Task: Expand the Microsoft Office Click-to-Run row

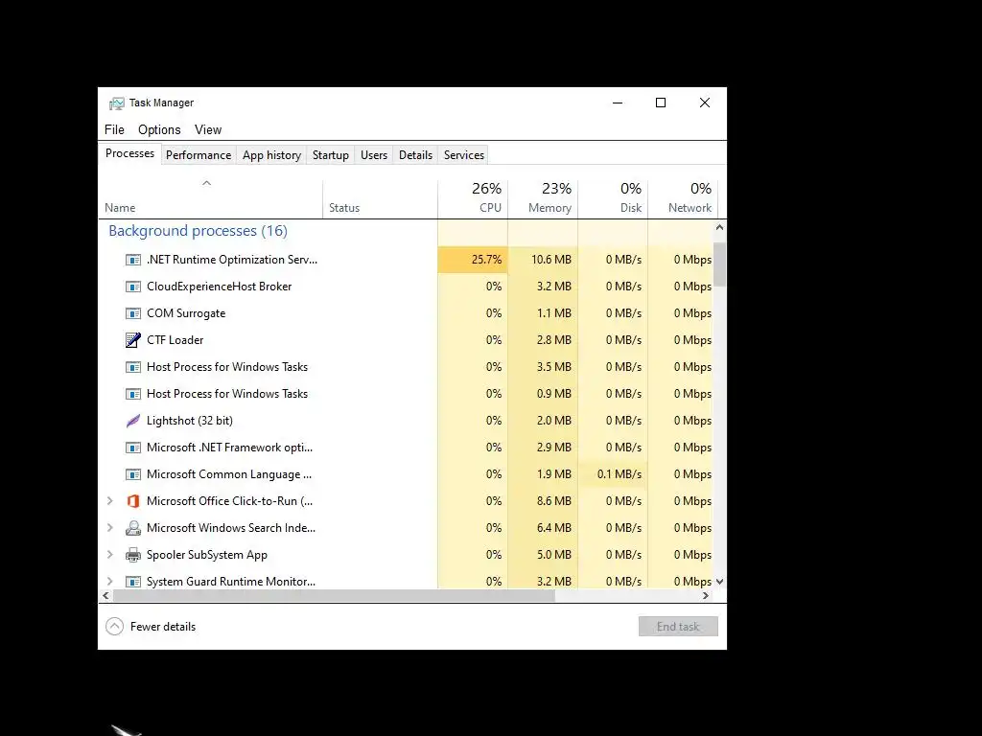Action: 109,500
